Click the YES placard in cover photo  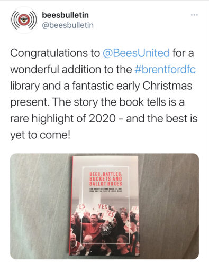(x=103, y=207)
